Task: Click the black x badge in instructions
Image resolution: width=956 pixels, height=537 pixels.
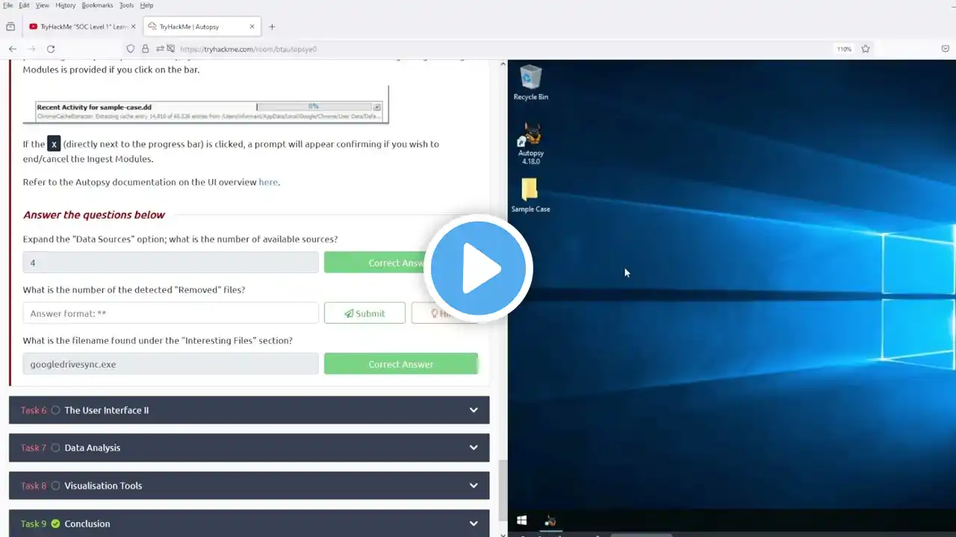Action: 54,144
